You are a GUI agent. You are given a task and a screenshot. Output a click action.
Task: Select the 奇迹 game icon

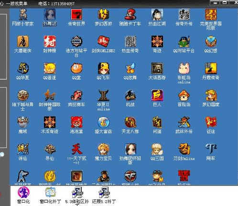[157, 42]
